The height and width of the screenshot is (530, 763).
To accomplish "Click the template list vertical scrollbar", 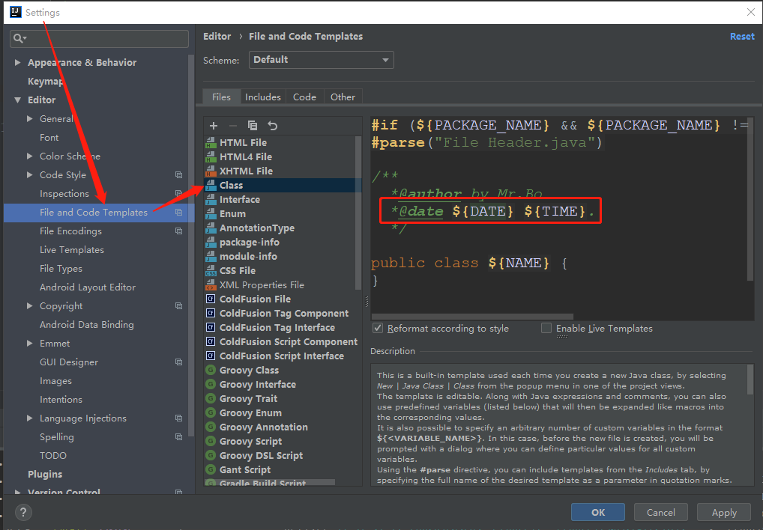I will (358, 214).
